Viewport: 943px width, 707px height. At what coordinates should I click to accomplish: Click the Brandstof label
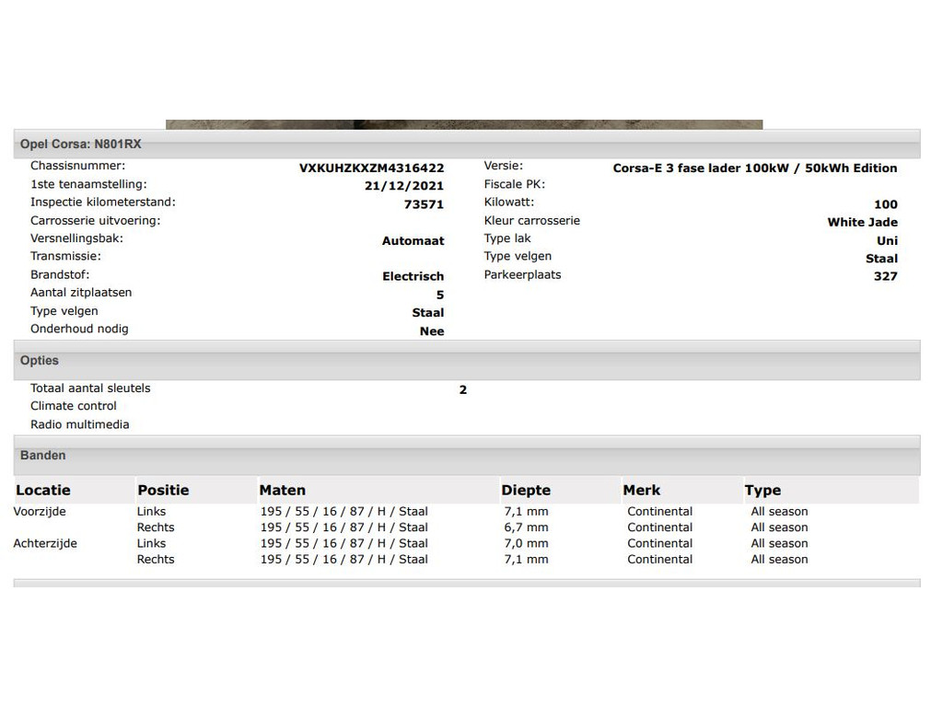60,274
